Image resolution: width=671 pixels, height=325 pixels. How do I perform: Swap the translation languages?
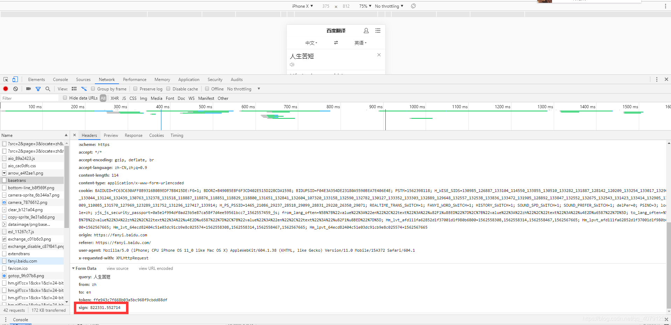coord(336,43)
